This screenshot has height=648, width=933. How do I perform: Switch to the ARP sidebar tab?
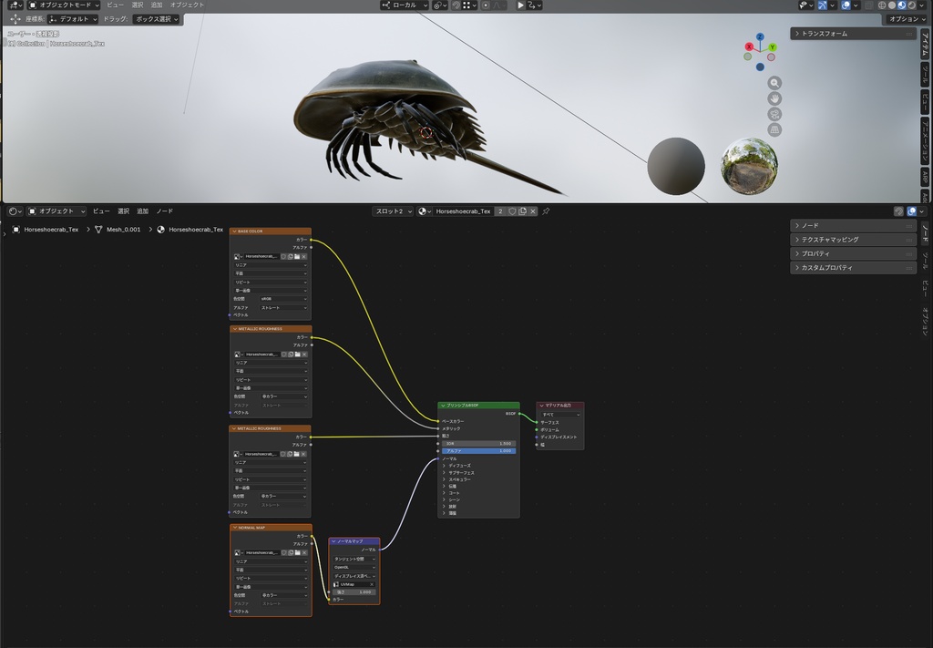926,177
